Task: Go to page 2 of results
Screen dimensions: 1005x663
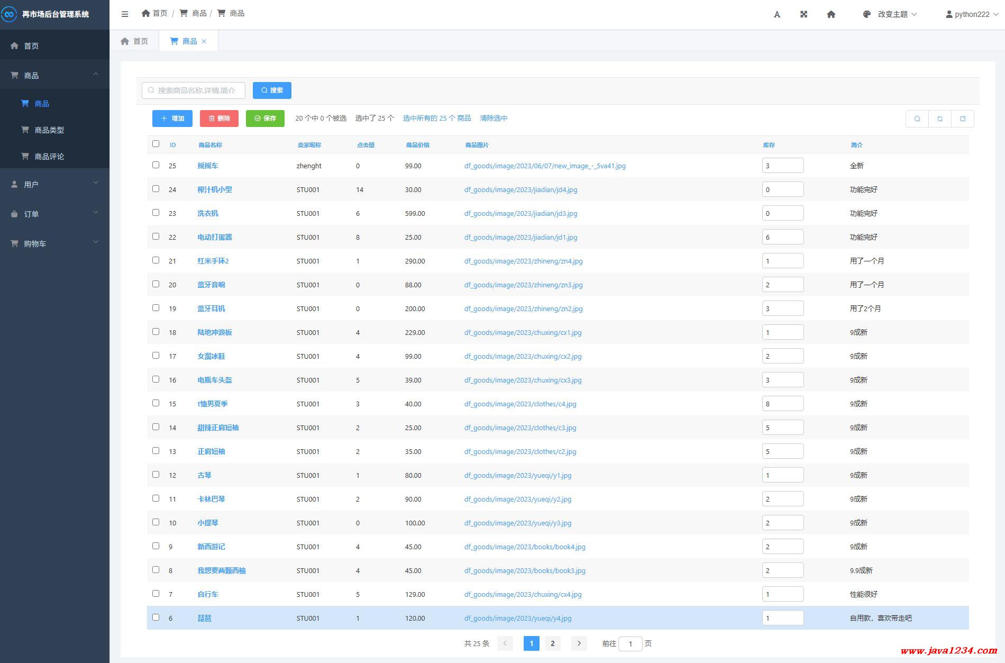Action: [x=552, y=643]
